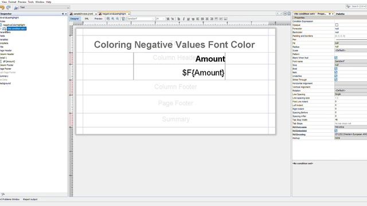The image size is (367, 206).
Task: Open the font size dropdown in toolbar
Action: [x=161, y=19]
